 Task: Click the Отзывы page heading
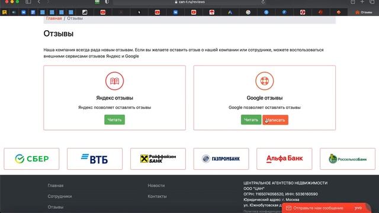click(59, 34)
